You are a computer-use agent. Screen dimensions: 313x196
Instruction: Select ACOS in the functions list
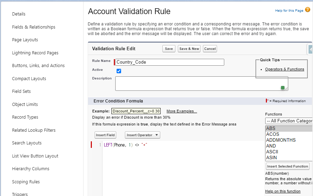tap(289, 134)
